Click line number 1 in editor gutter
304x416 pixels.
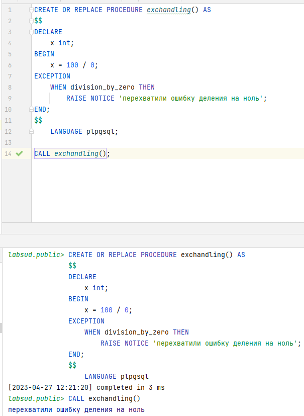tap(10, 10)
